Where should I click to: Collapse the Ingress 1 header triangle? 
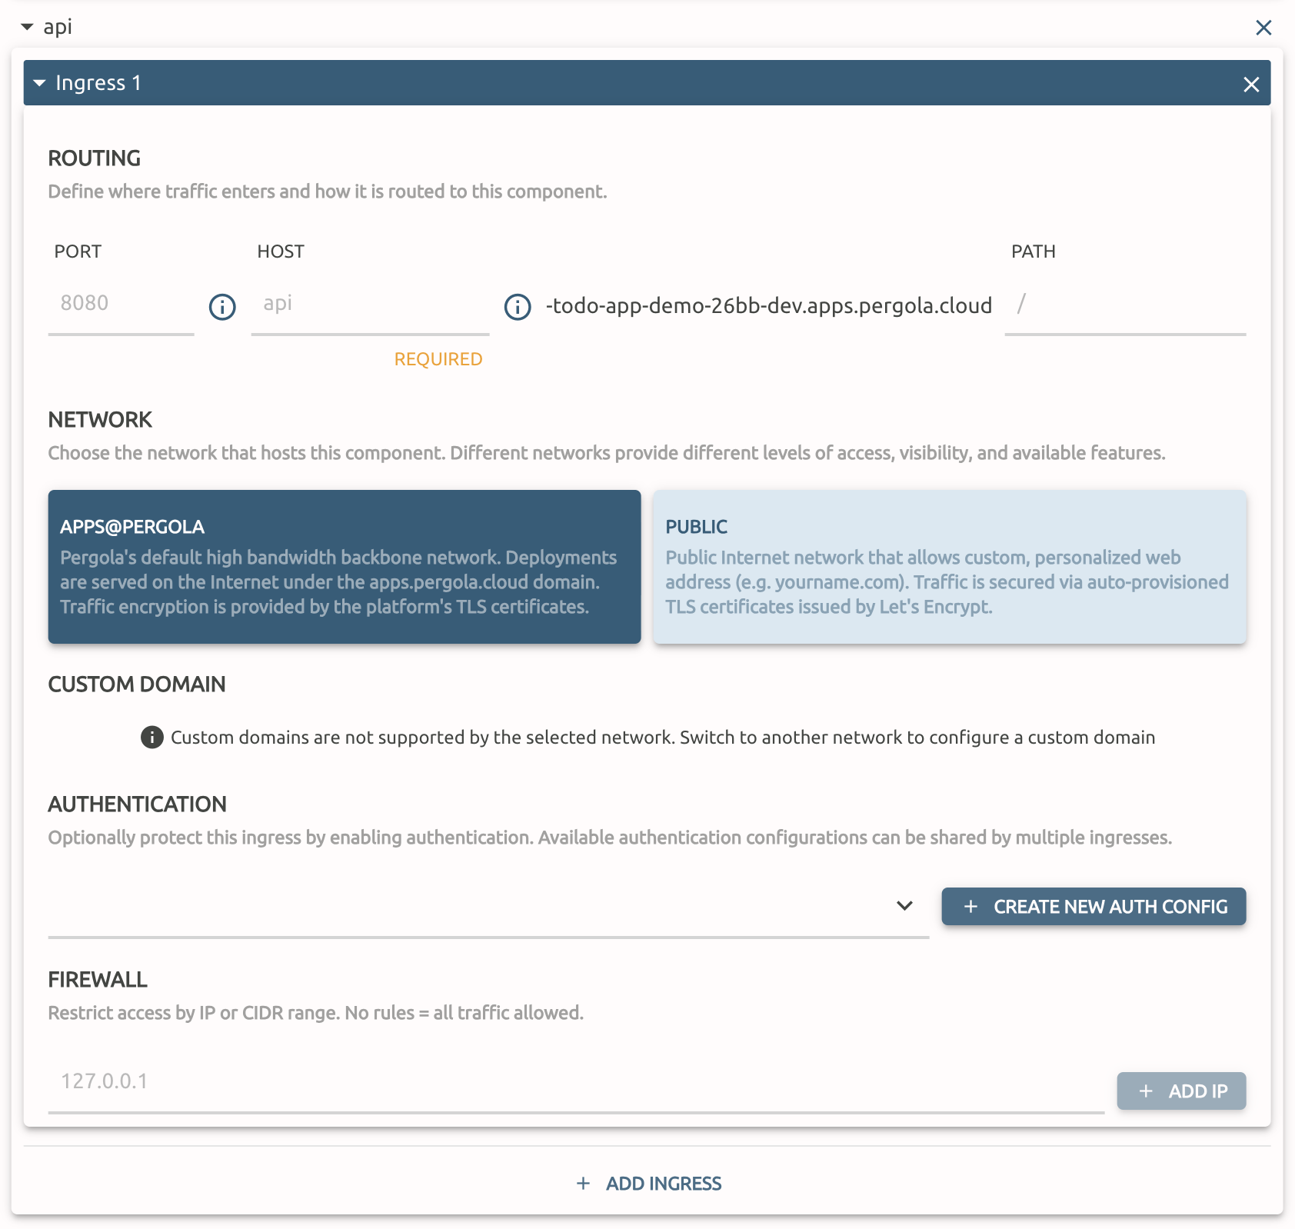coord(40,83)
